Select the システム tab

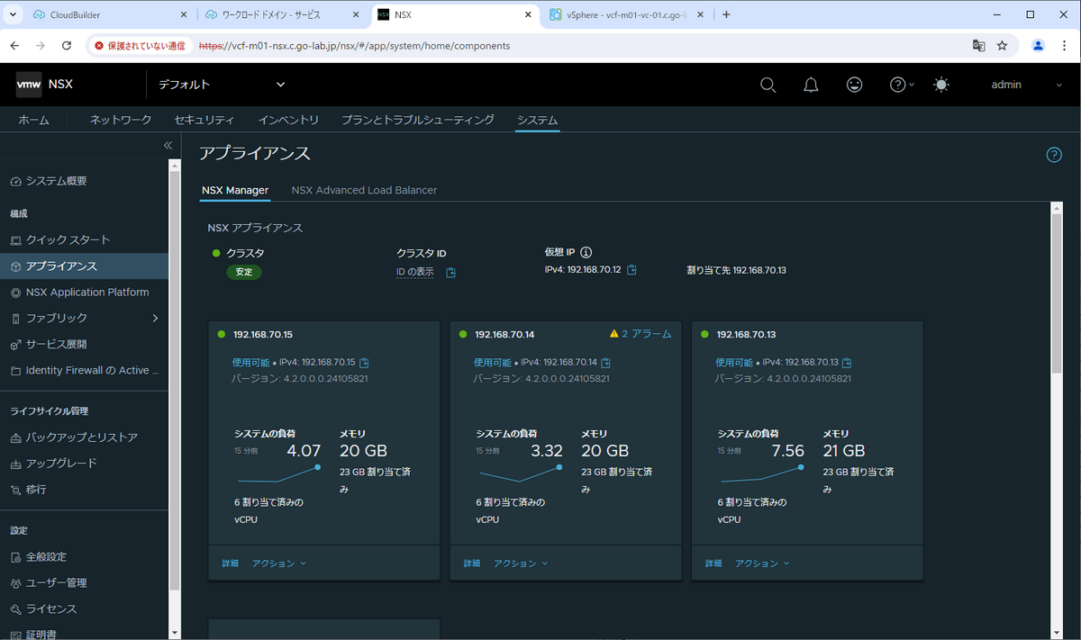538,120
